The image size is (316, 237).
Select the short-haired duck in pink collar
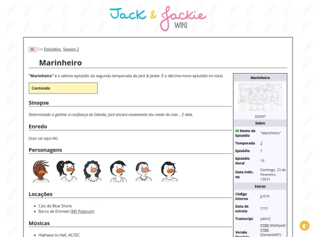click(143, 171)
